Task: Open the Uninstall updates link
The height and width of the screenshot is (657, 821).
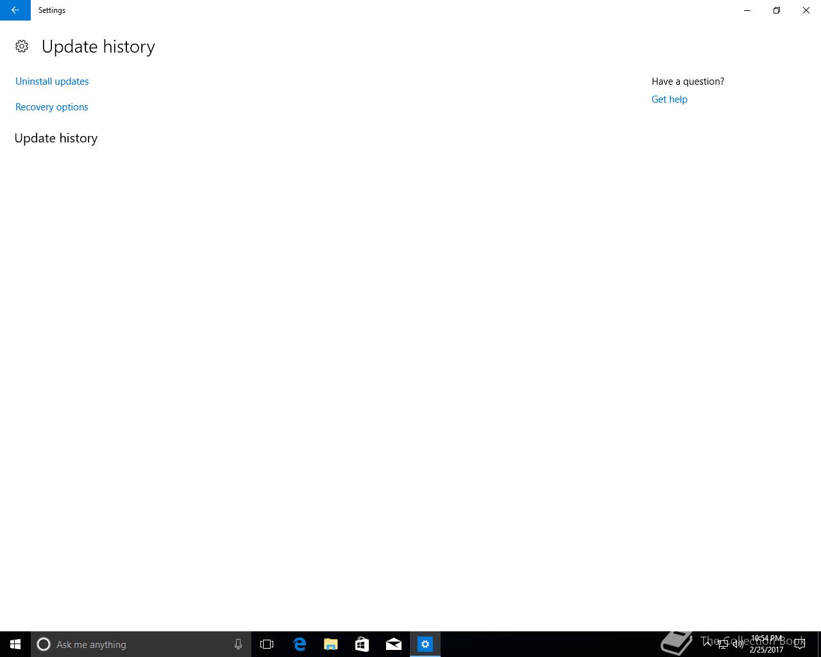Action: pyautogui.click(x=52, y=81)
